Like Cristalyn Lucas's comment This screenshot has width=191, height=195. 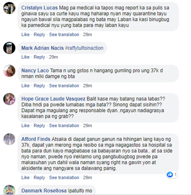[25, 35]
